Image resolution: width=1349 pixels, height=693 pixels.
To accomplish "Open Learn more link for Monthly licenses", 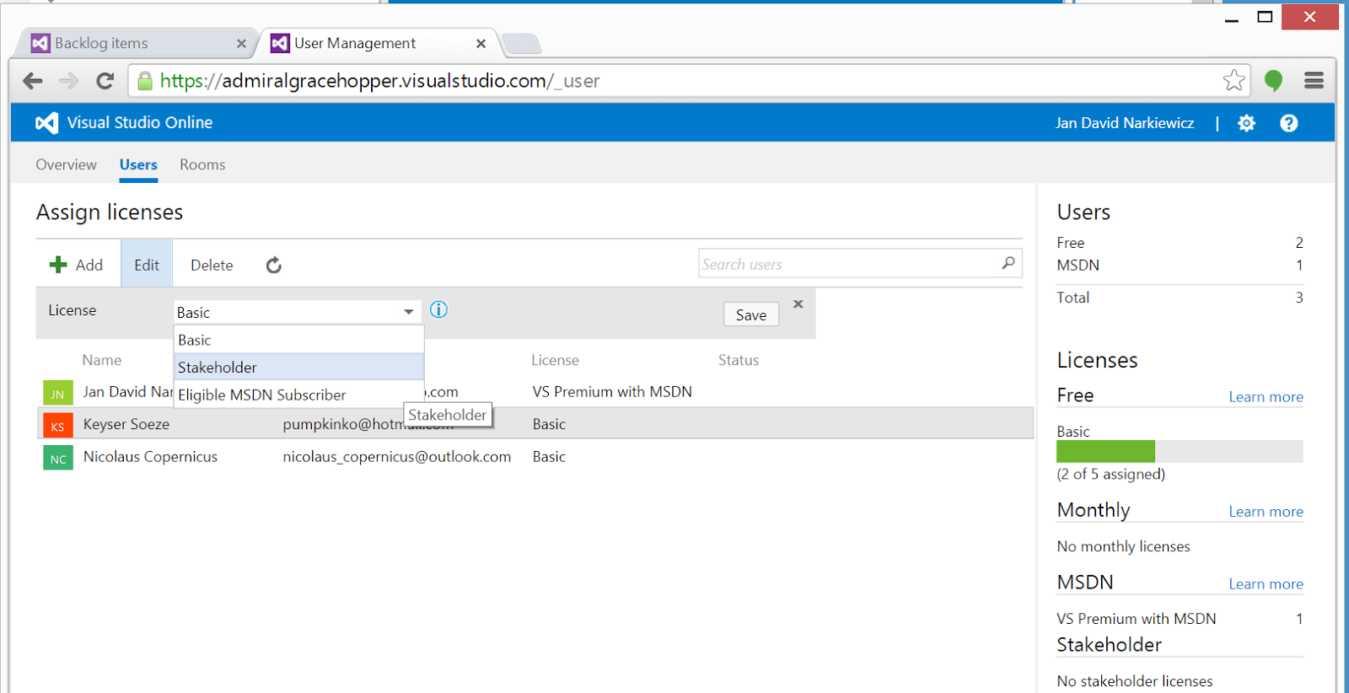I will 1266,511.
